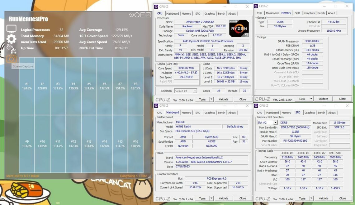The width and height of the screenshot is (355, 205).
Task: Switch to the Mainboard tab in first window
Action: [x=173, y=13]
